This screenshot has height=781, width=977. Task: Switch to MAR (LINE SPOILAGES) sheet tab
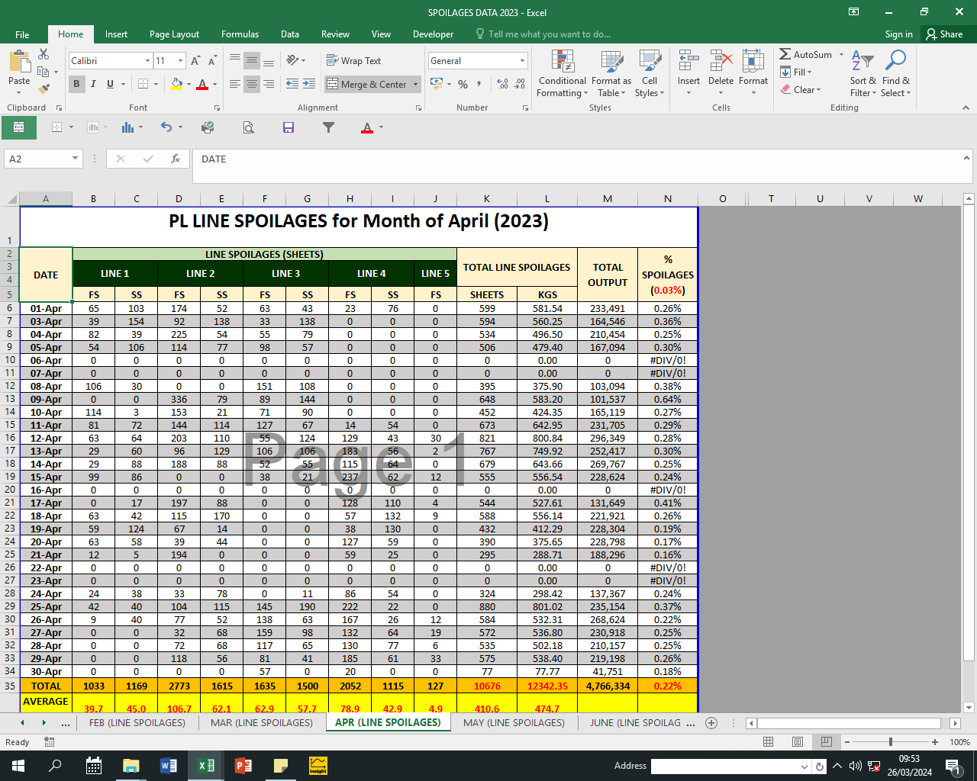click(261, 723)
